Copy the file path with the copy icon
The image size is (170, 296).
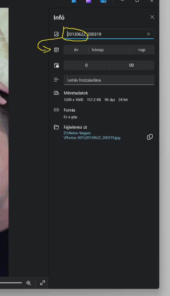[150, 137]
